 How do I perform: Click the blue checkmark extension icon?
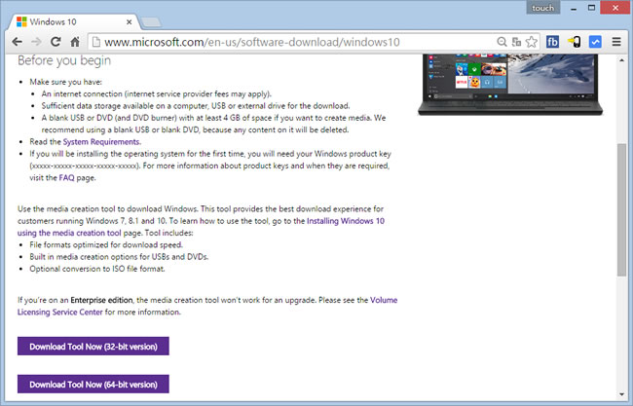click(x=595, y=42)
